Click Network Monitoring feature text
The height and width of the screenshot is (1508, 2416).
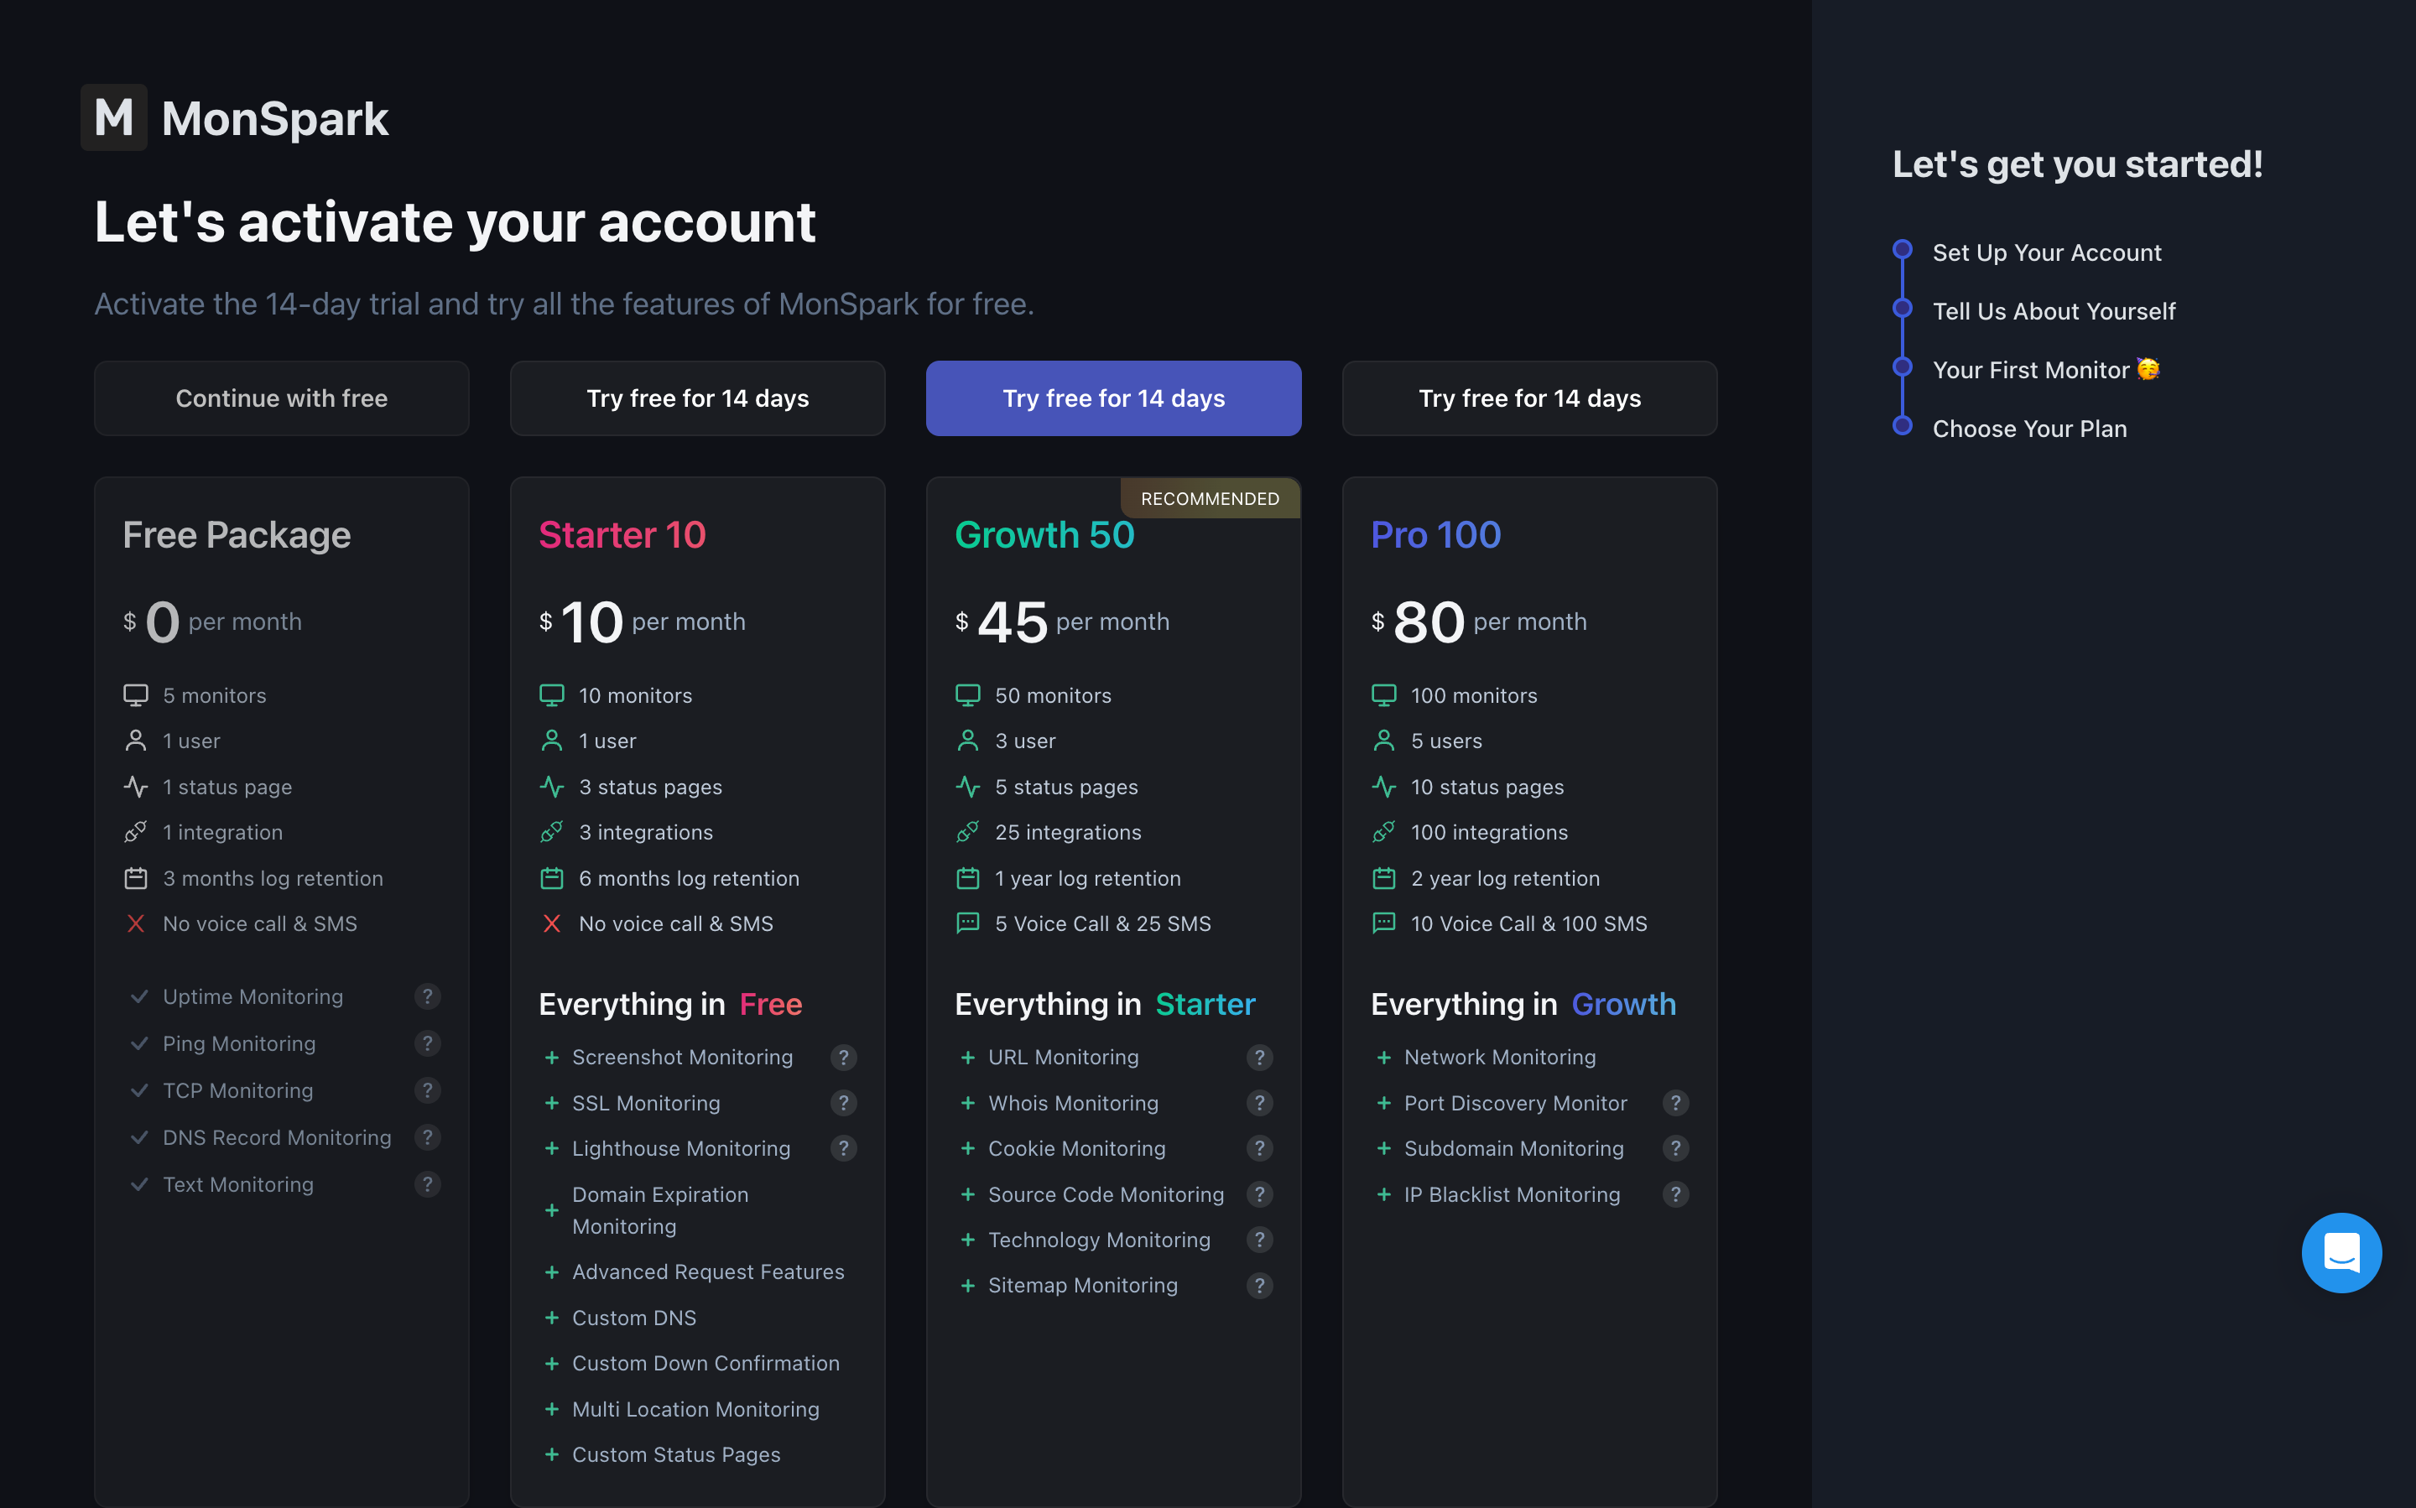(x=1499, y=1058)
